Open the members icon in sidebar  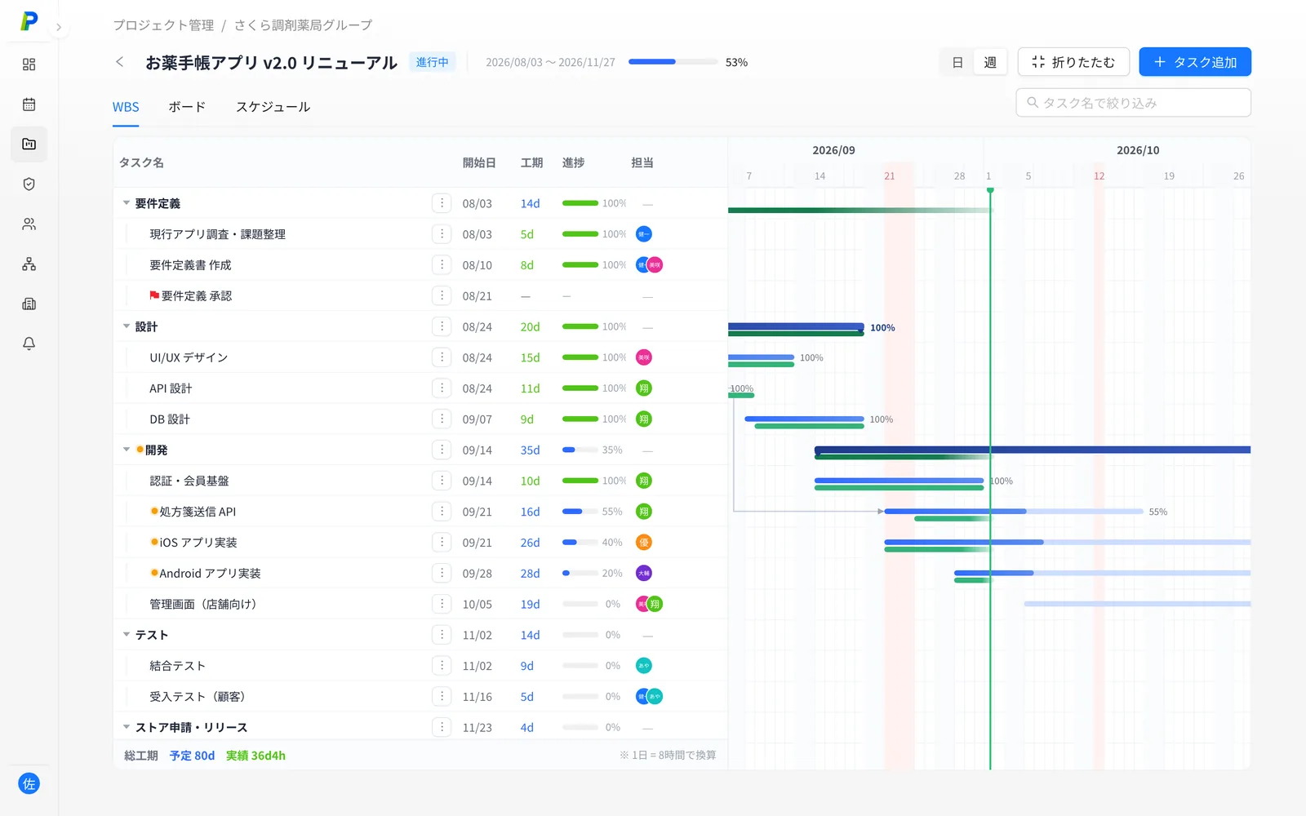29,224
